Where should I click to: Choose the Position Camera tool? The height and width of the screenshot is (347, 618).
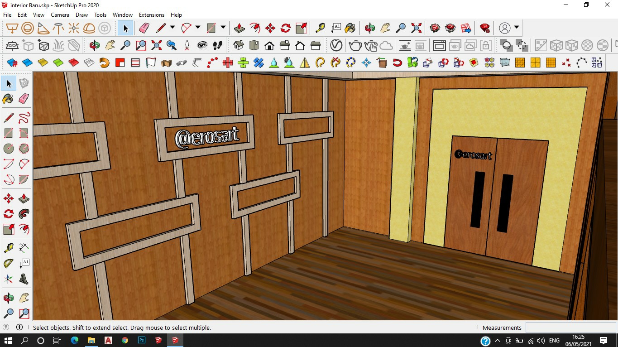187,45
